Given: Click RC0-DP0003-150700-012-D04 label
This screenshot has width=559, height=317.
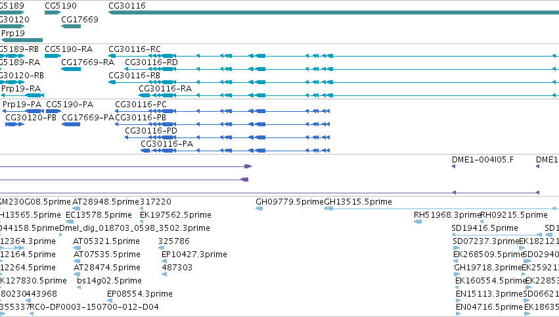Looking at the screenshot, I should [95, 307].
